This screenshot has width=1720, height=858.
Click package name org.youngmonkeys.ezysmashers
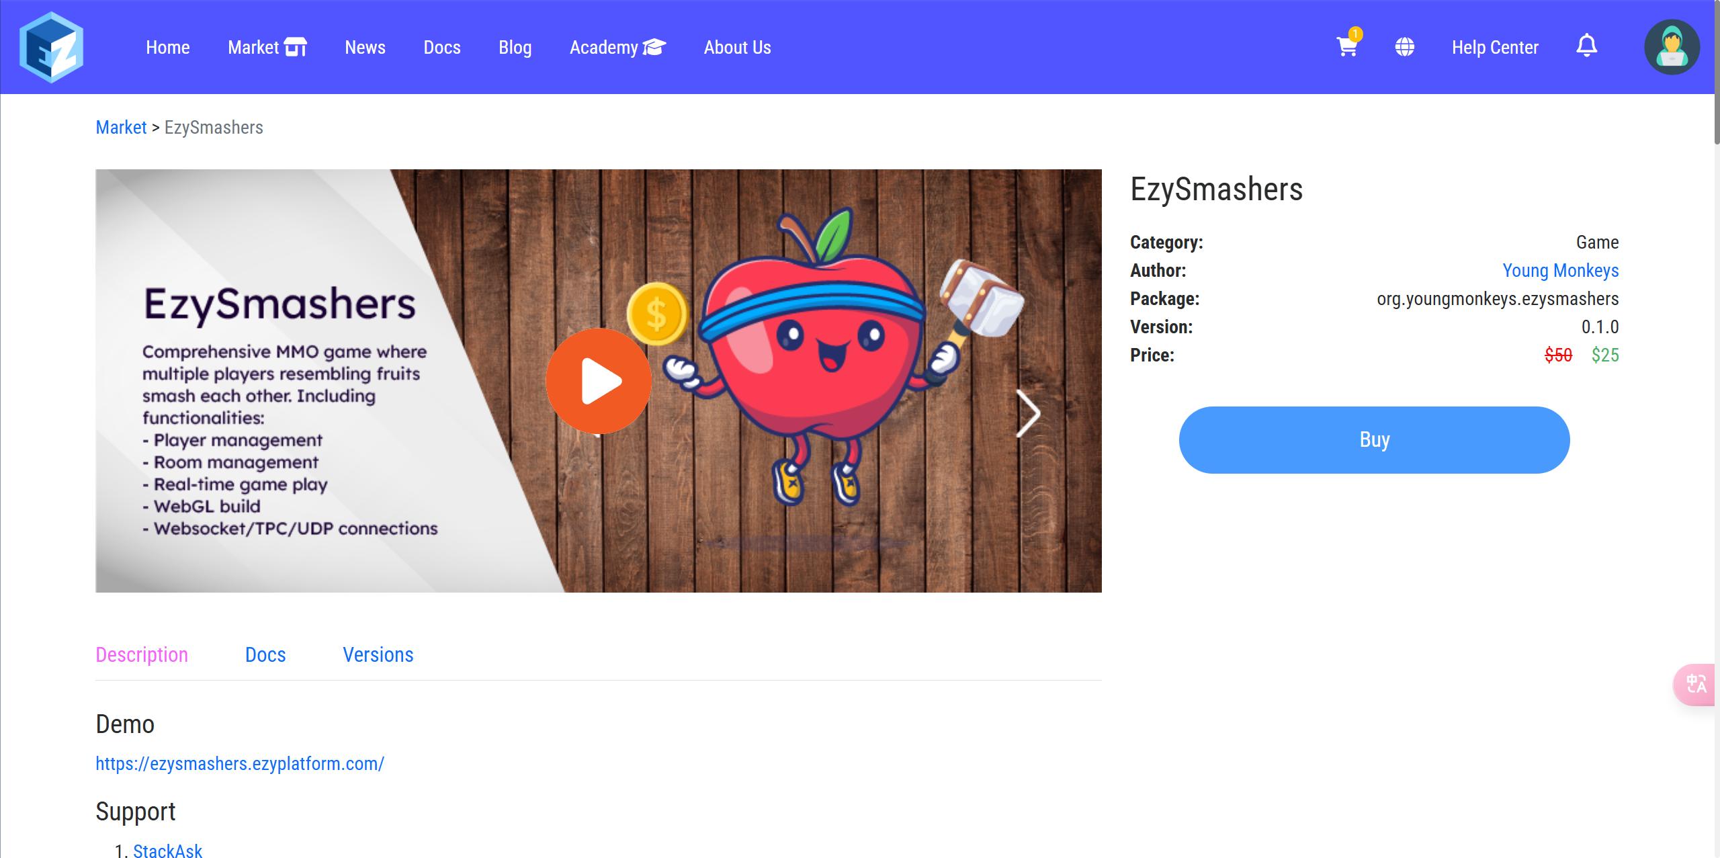click(x=1498, y=299)
